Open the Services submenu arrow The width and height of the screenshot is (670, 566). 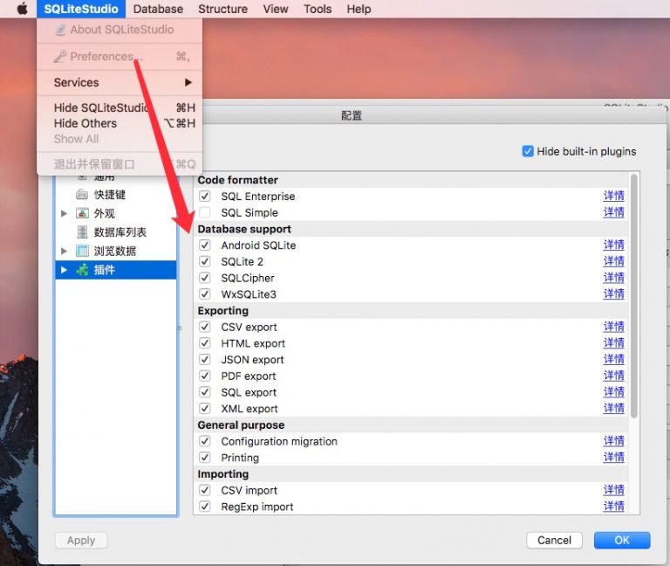point(188,82)
